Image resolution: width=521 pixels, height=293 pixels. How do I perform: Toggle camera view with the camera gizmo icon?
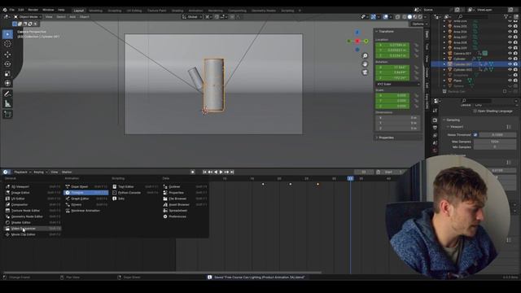365,72
